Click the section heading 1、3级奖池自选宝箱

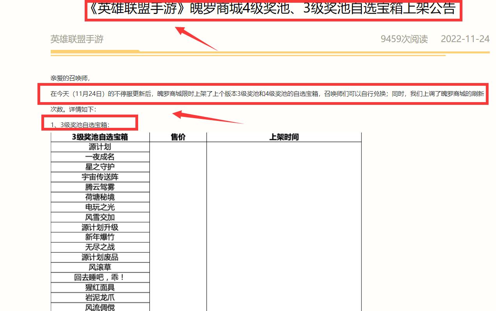[80, 125]
